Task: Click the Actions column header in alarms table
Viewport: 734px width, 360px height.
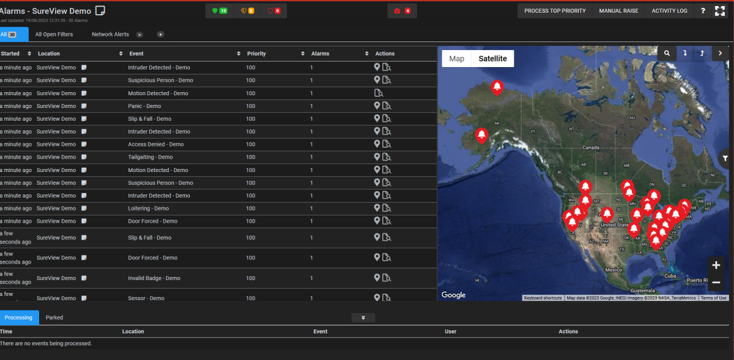Action: click(385, 54)
